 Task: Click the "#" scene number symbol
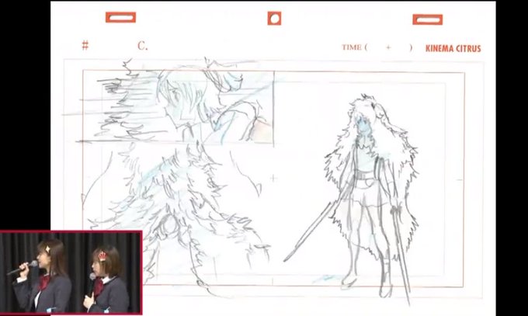pyautogui.click(x=85, y=45)
